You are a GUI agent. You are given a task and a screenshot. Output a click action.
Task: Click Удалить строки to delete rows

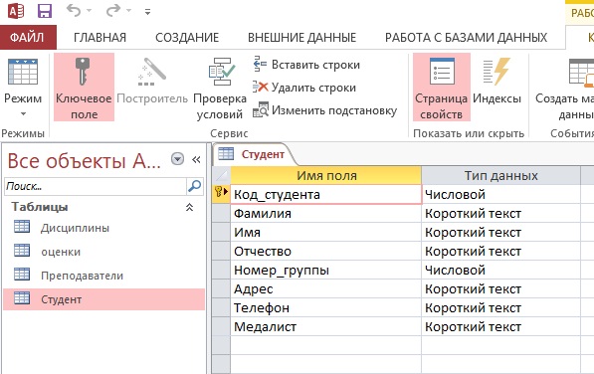pos(304,88)
